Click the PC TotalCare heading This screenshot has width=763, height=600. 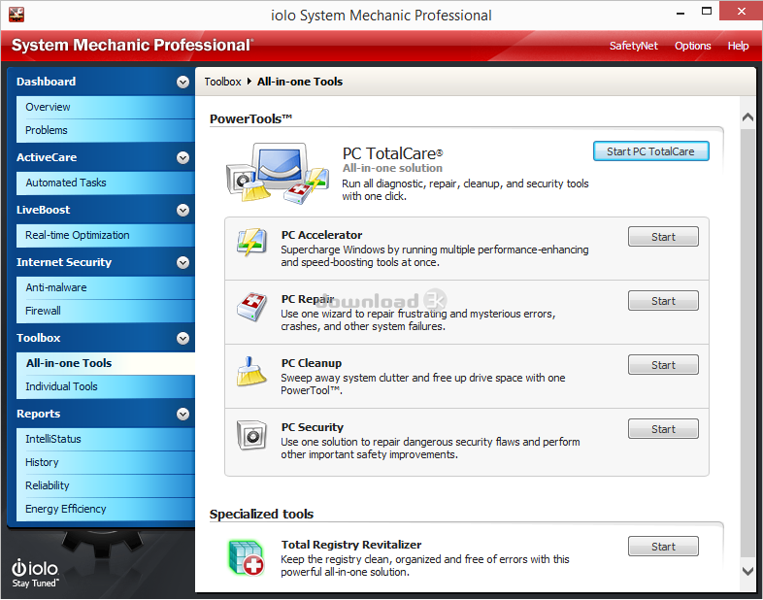point(392,153)
